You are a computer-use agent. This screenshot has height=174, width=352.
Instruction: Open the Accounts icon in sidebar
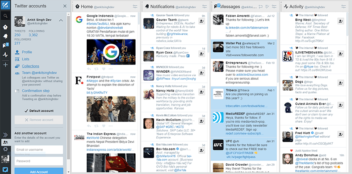click(5, 142)
